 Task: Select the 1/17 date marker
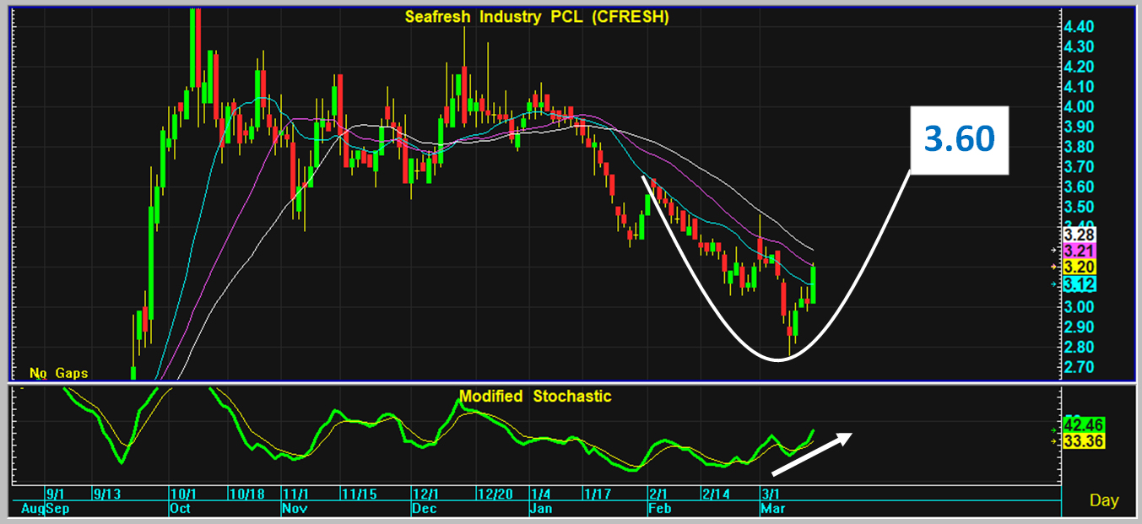click(x=597, y=494)
